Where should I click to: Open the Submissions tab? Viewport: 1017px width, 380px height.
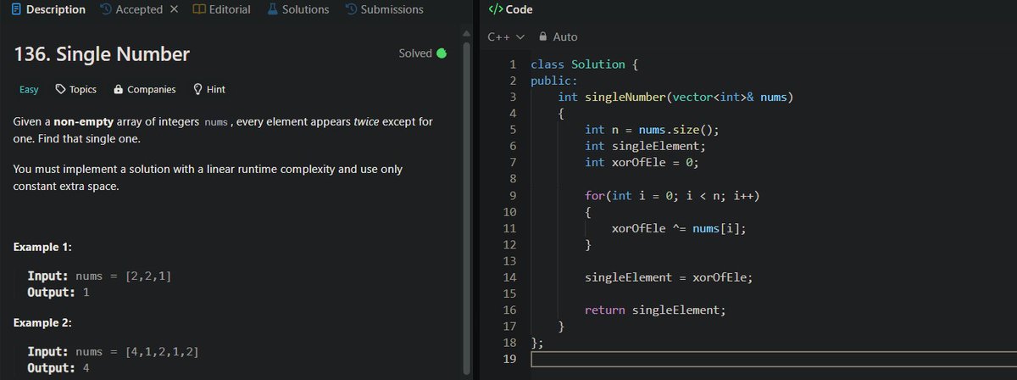(385, 9)
